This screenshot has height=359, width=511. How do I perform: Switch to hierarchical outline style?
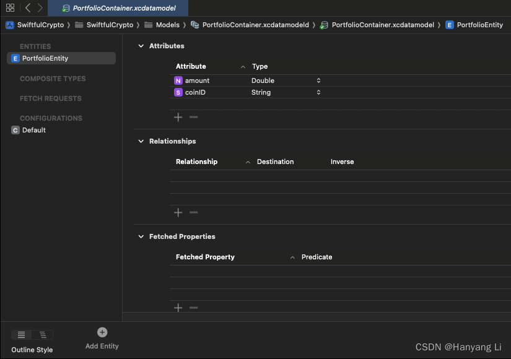[x=43, y=335]
